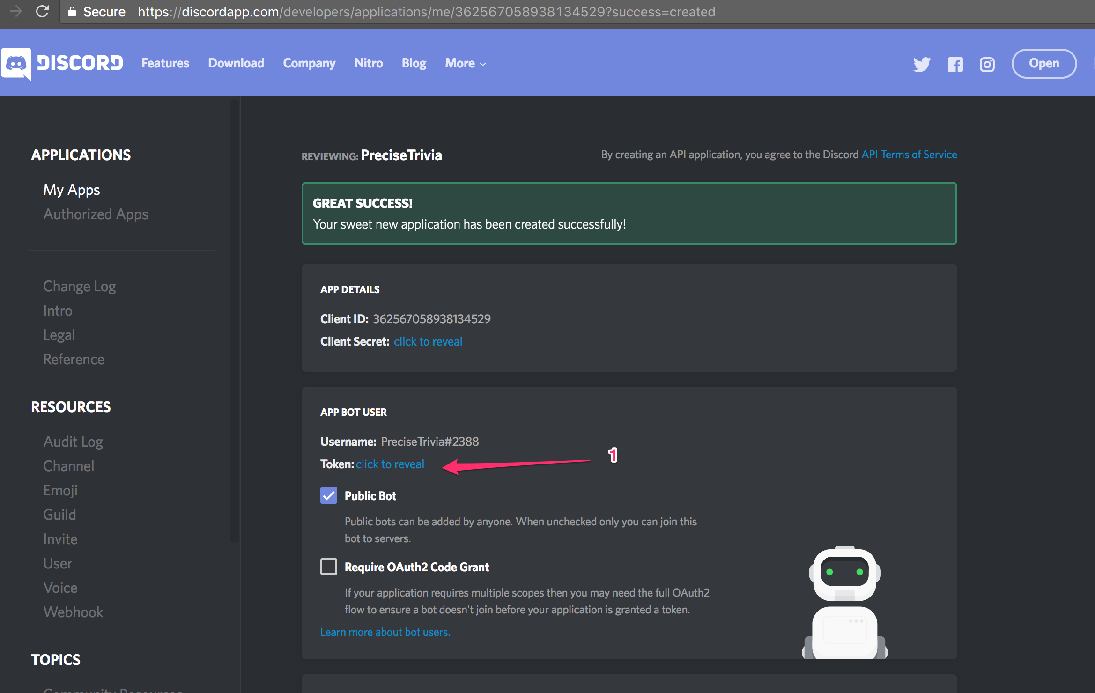Click the Open button
This screenshot has width=1095, height=693.
click(x=1043, y=63)
